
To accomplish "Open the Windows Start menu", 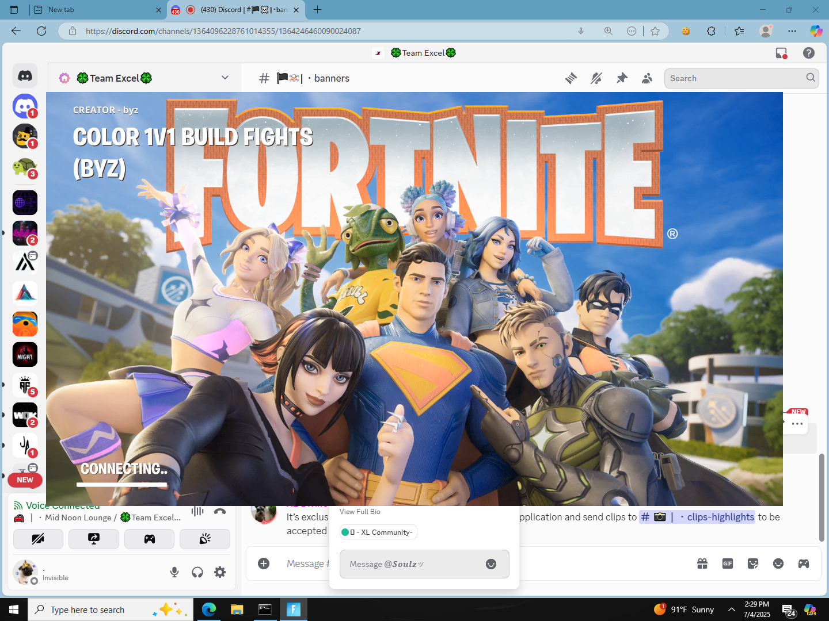I will tap(14, 609).
